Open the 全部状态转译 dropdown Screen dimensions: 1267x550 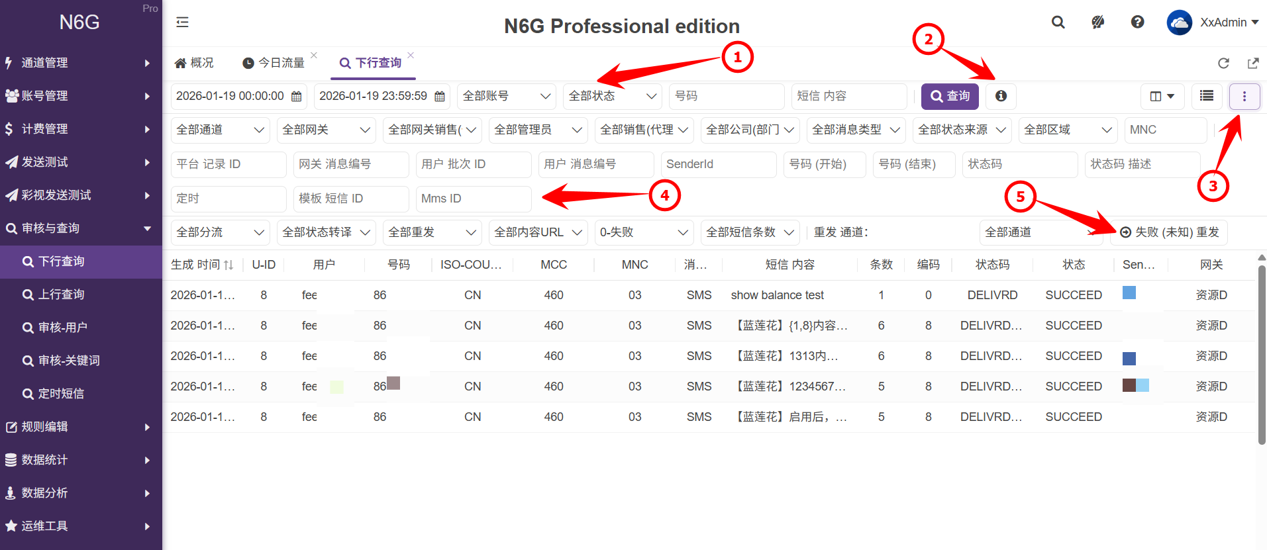(327, 233)
